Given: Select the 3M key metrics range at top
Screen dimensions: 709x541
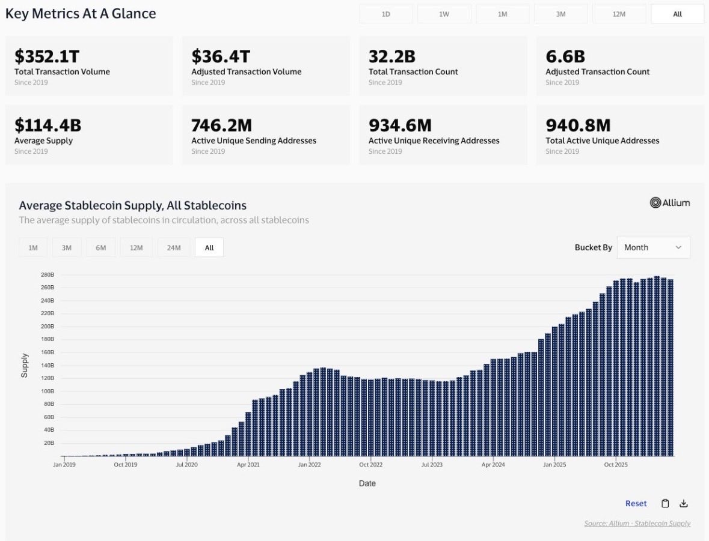Looking at the screenshot, I should coord(560,14).
